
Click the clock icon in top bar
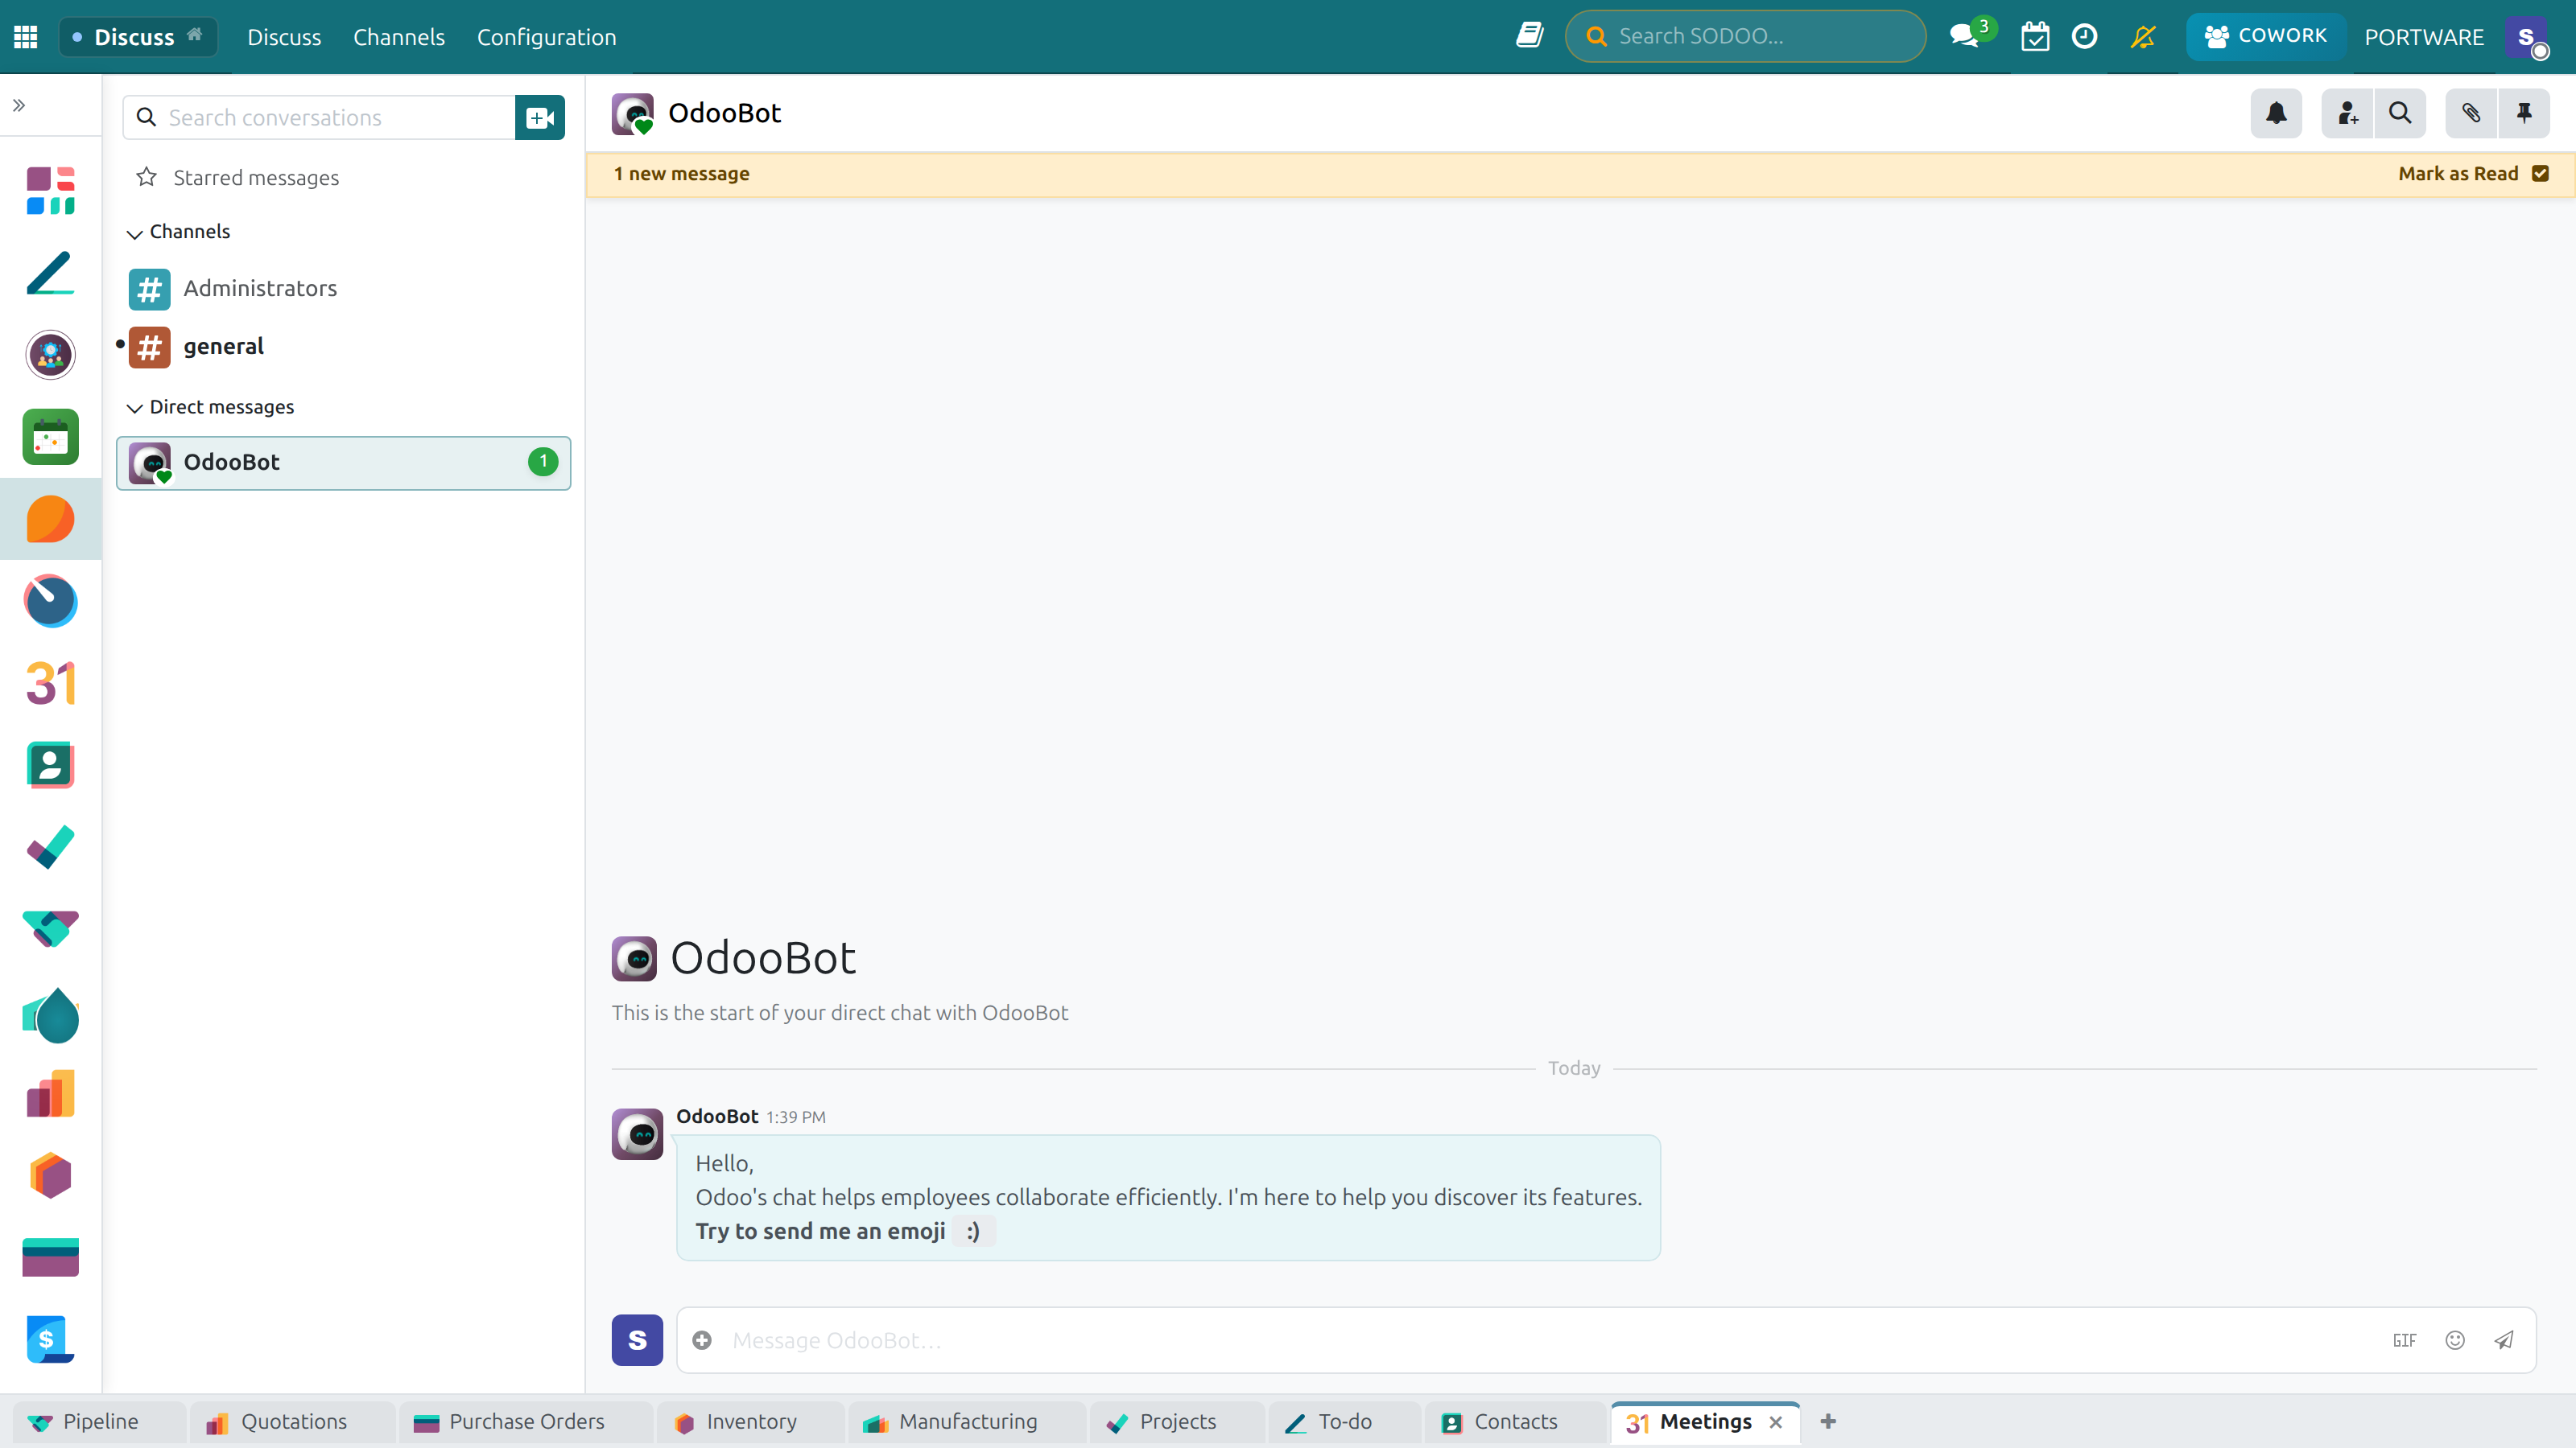tap(2085, 37)
